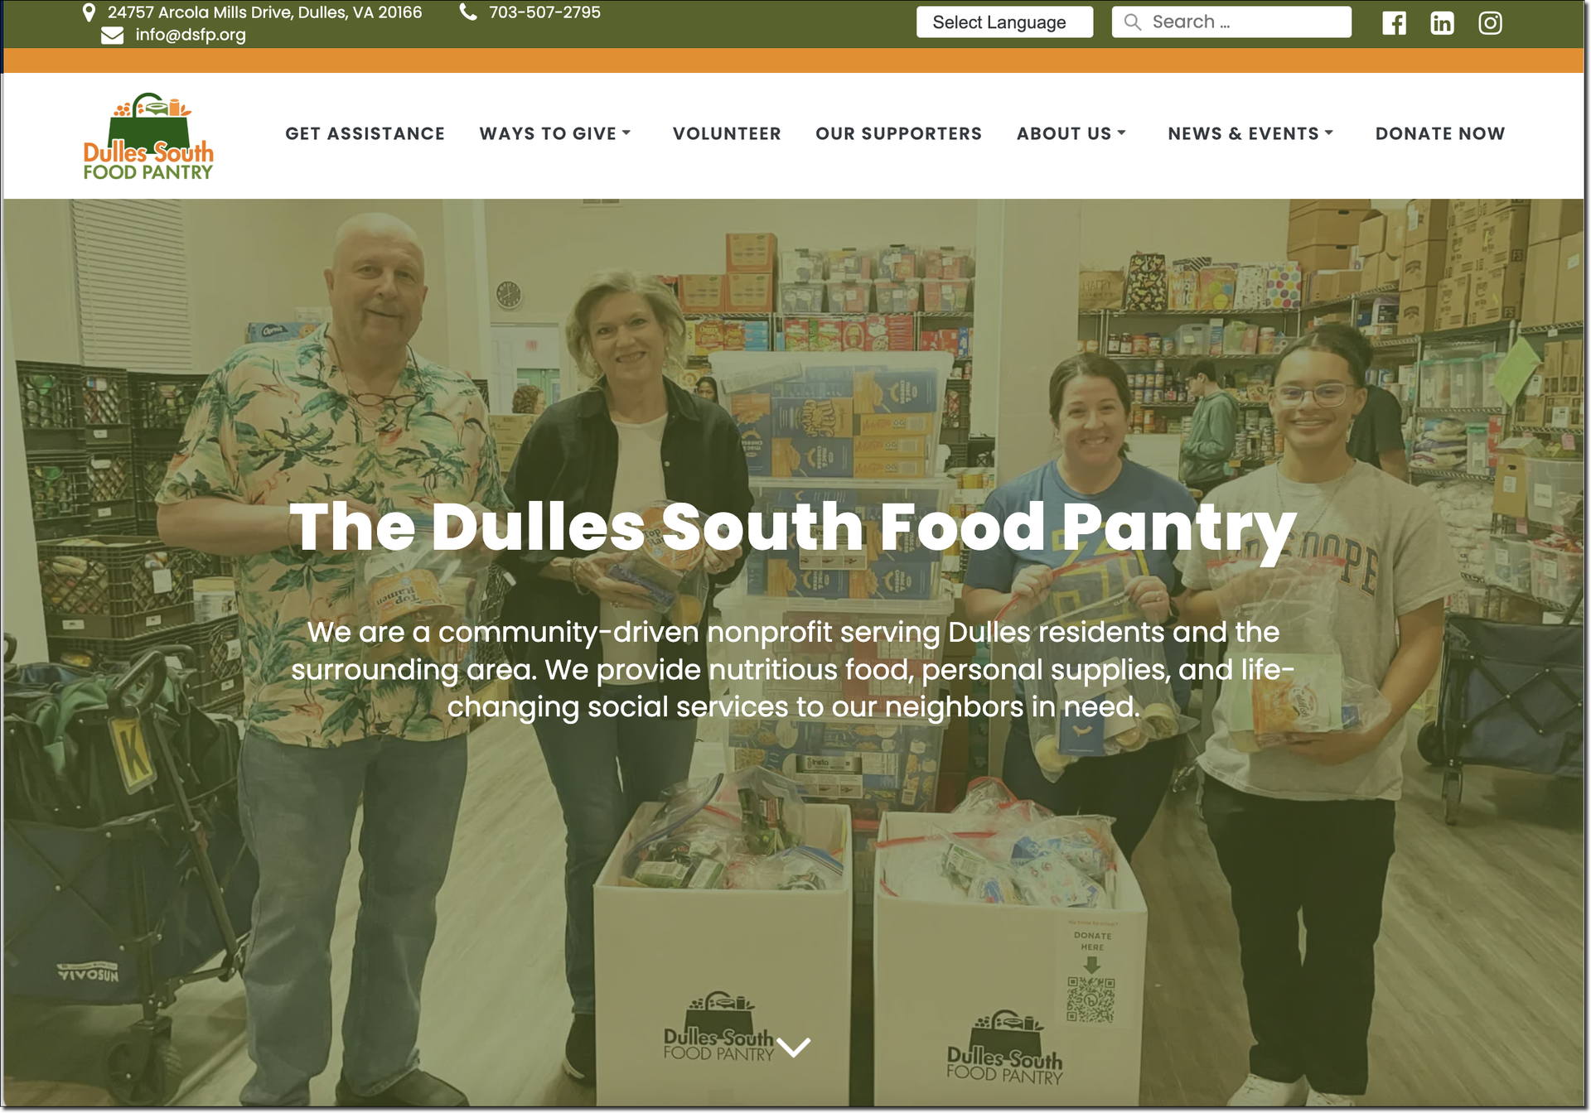Open the LinkedIn profile icon

(x=1442, y=23)
